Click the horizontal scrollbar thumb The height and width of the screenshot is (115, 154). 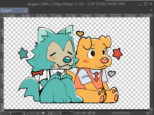pos(121,113)
